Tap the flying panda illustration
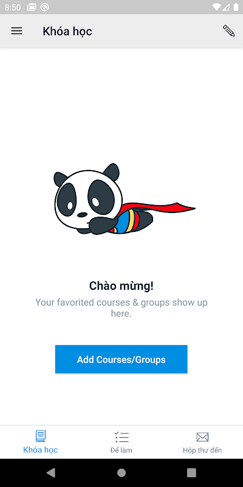Image resolution: width=243 pixels, height=487 pixels. click(124, 200)
